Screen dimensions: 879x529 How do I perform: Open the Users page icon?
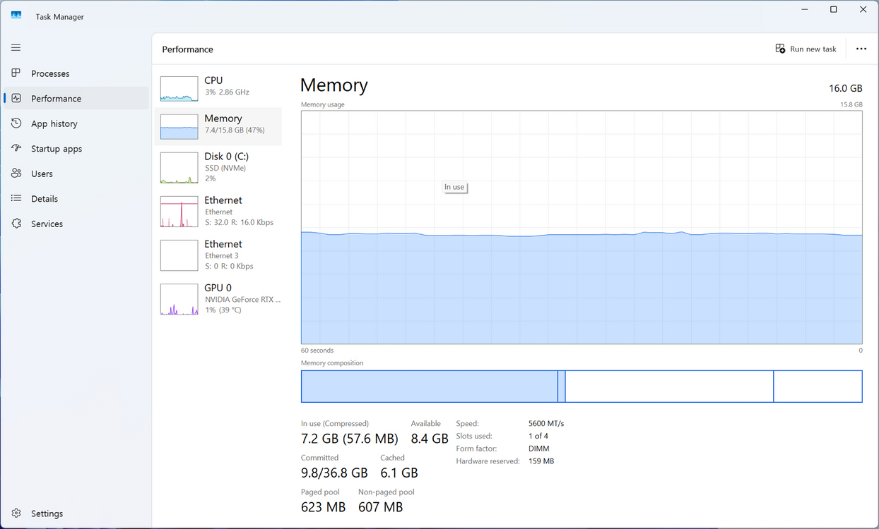(16, 174)
